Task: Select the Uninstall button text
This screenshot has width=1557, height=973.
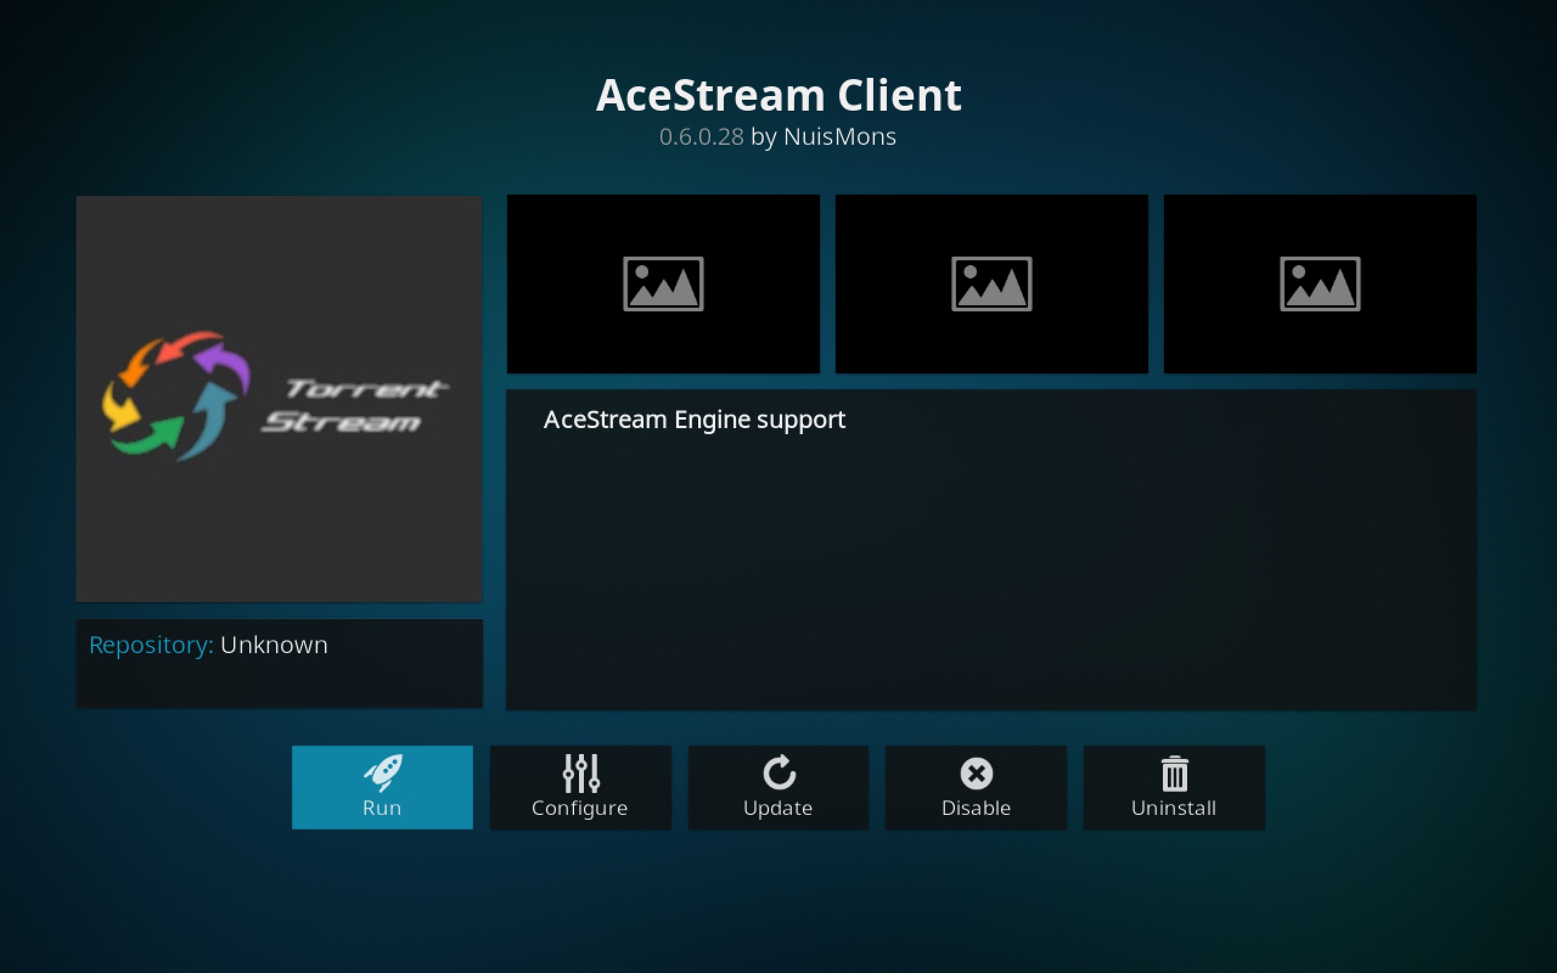Action: (x=1174, y=808)
